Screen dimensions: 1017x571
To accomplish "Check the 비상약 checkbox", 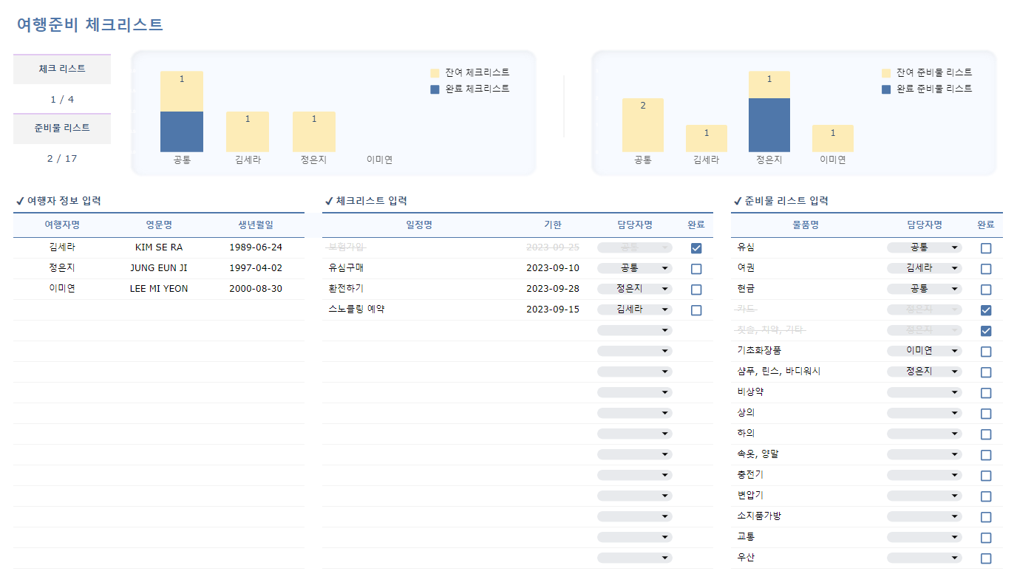I will (986, 393).
